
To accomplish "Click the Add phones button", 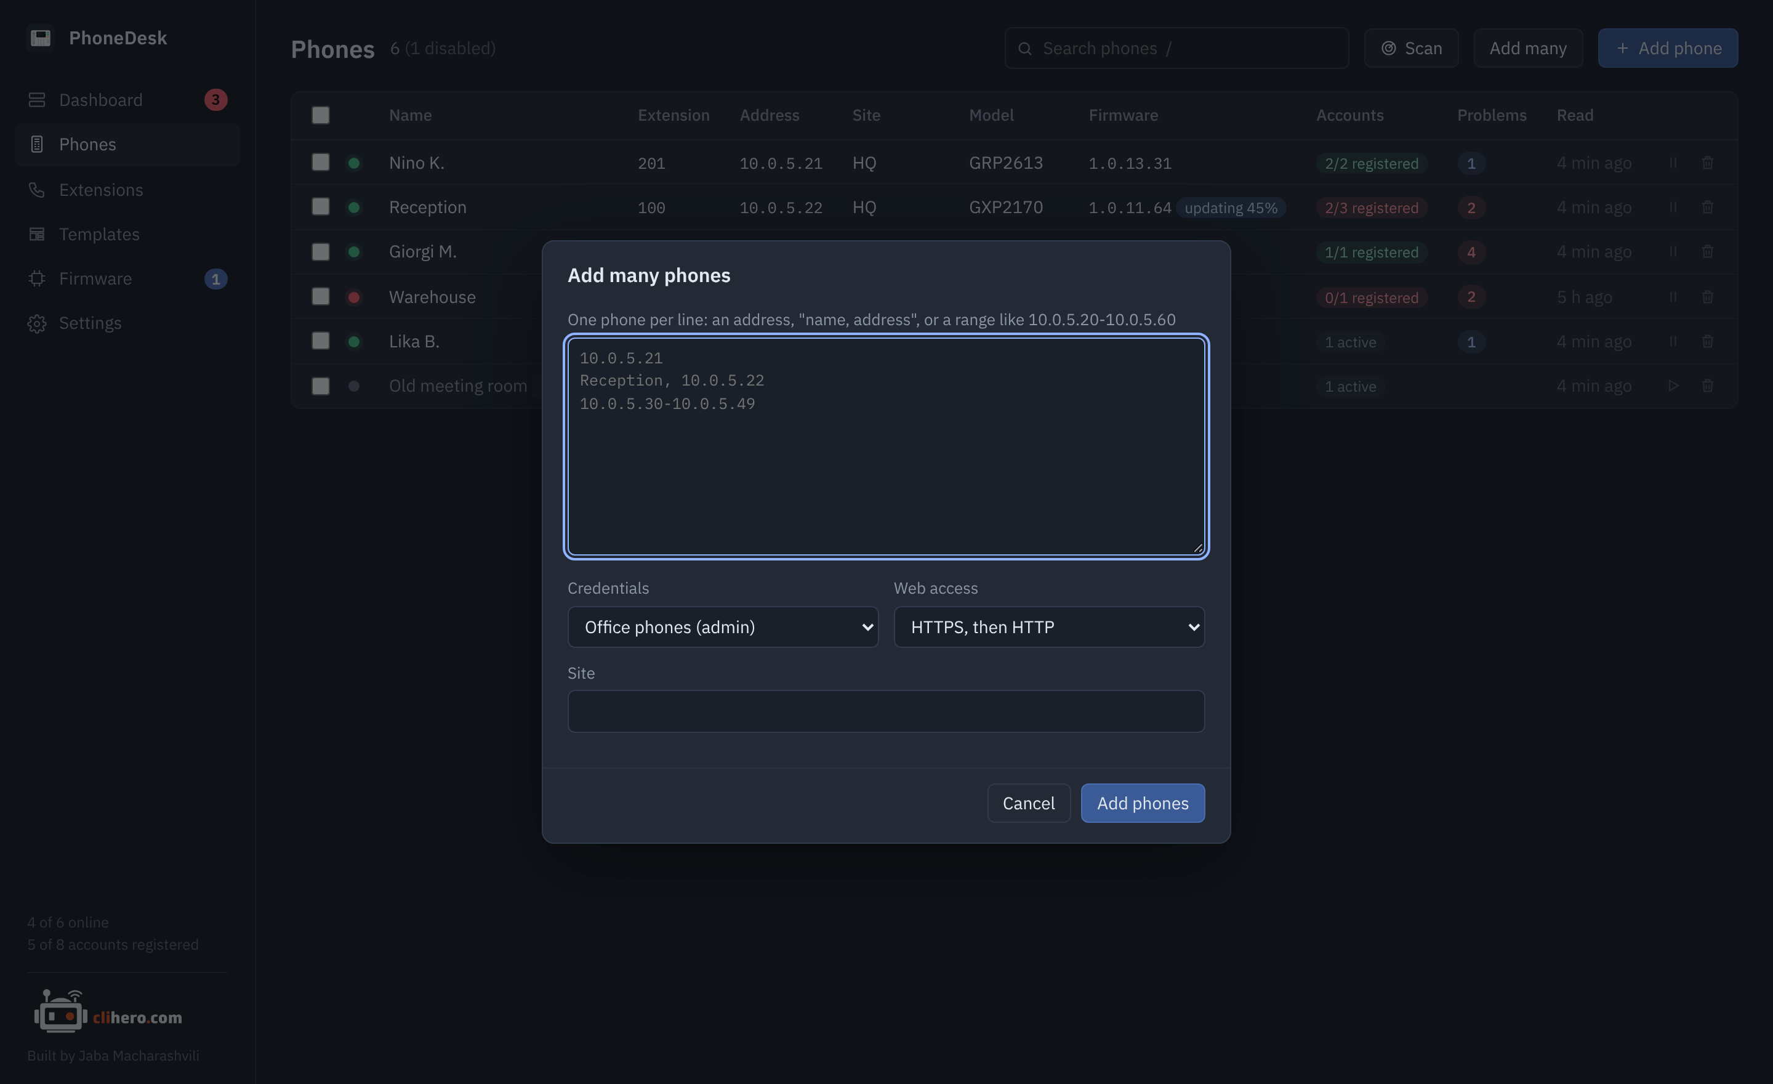I will coord(1142,803).
